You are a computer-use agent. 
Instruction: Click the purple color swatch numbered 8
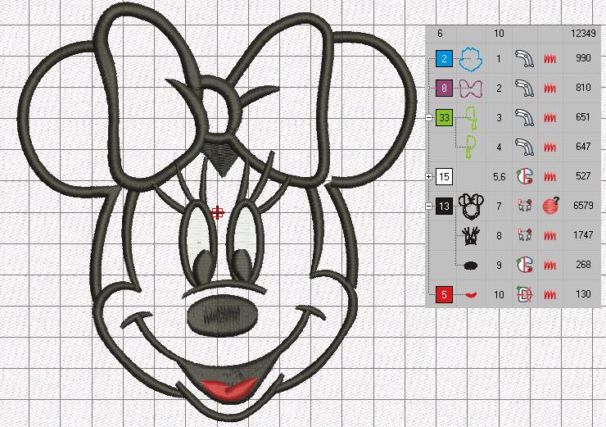[x=444, y=89]
